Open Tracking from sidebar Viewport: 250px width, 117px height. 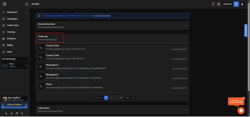click(11, 32)
